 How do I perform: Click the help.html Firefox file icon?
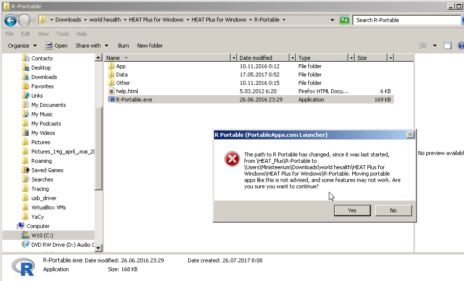pyautogui.click(x=112, y=91)
